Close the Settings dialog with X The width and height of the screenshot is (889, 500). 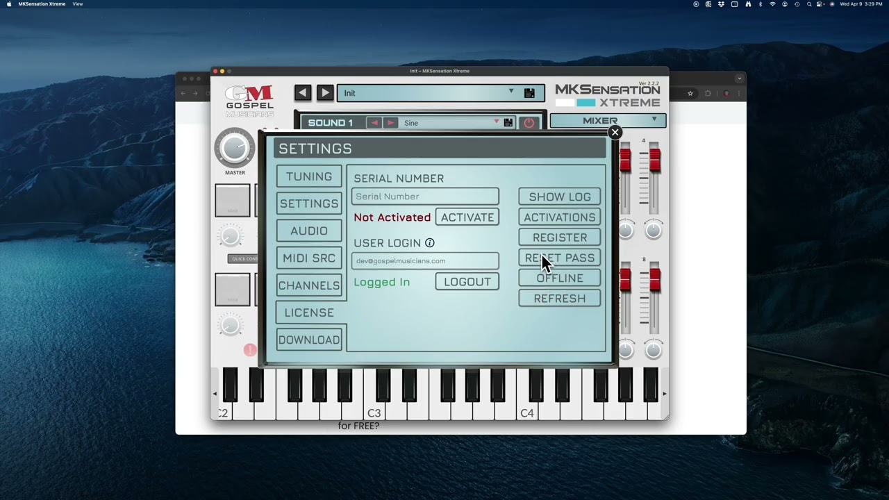coord(615,132)
